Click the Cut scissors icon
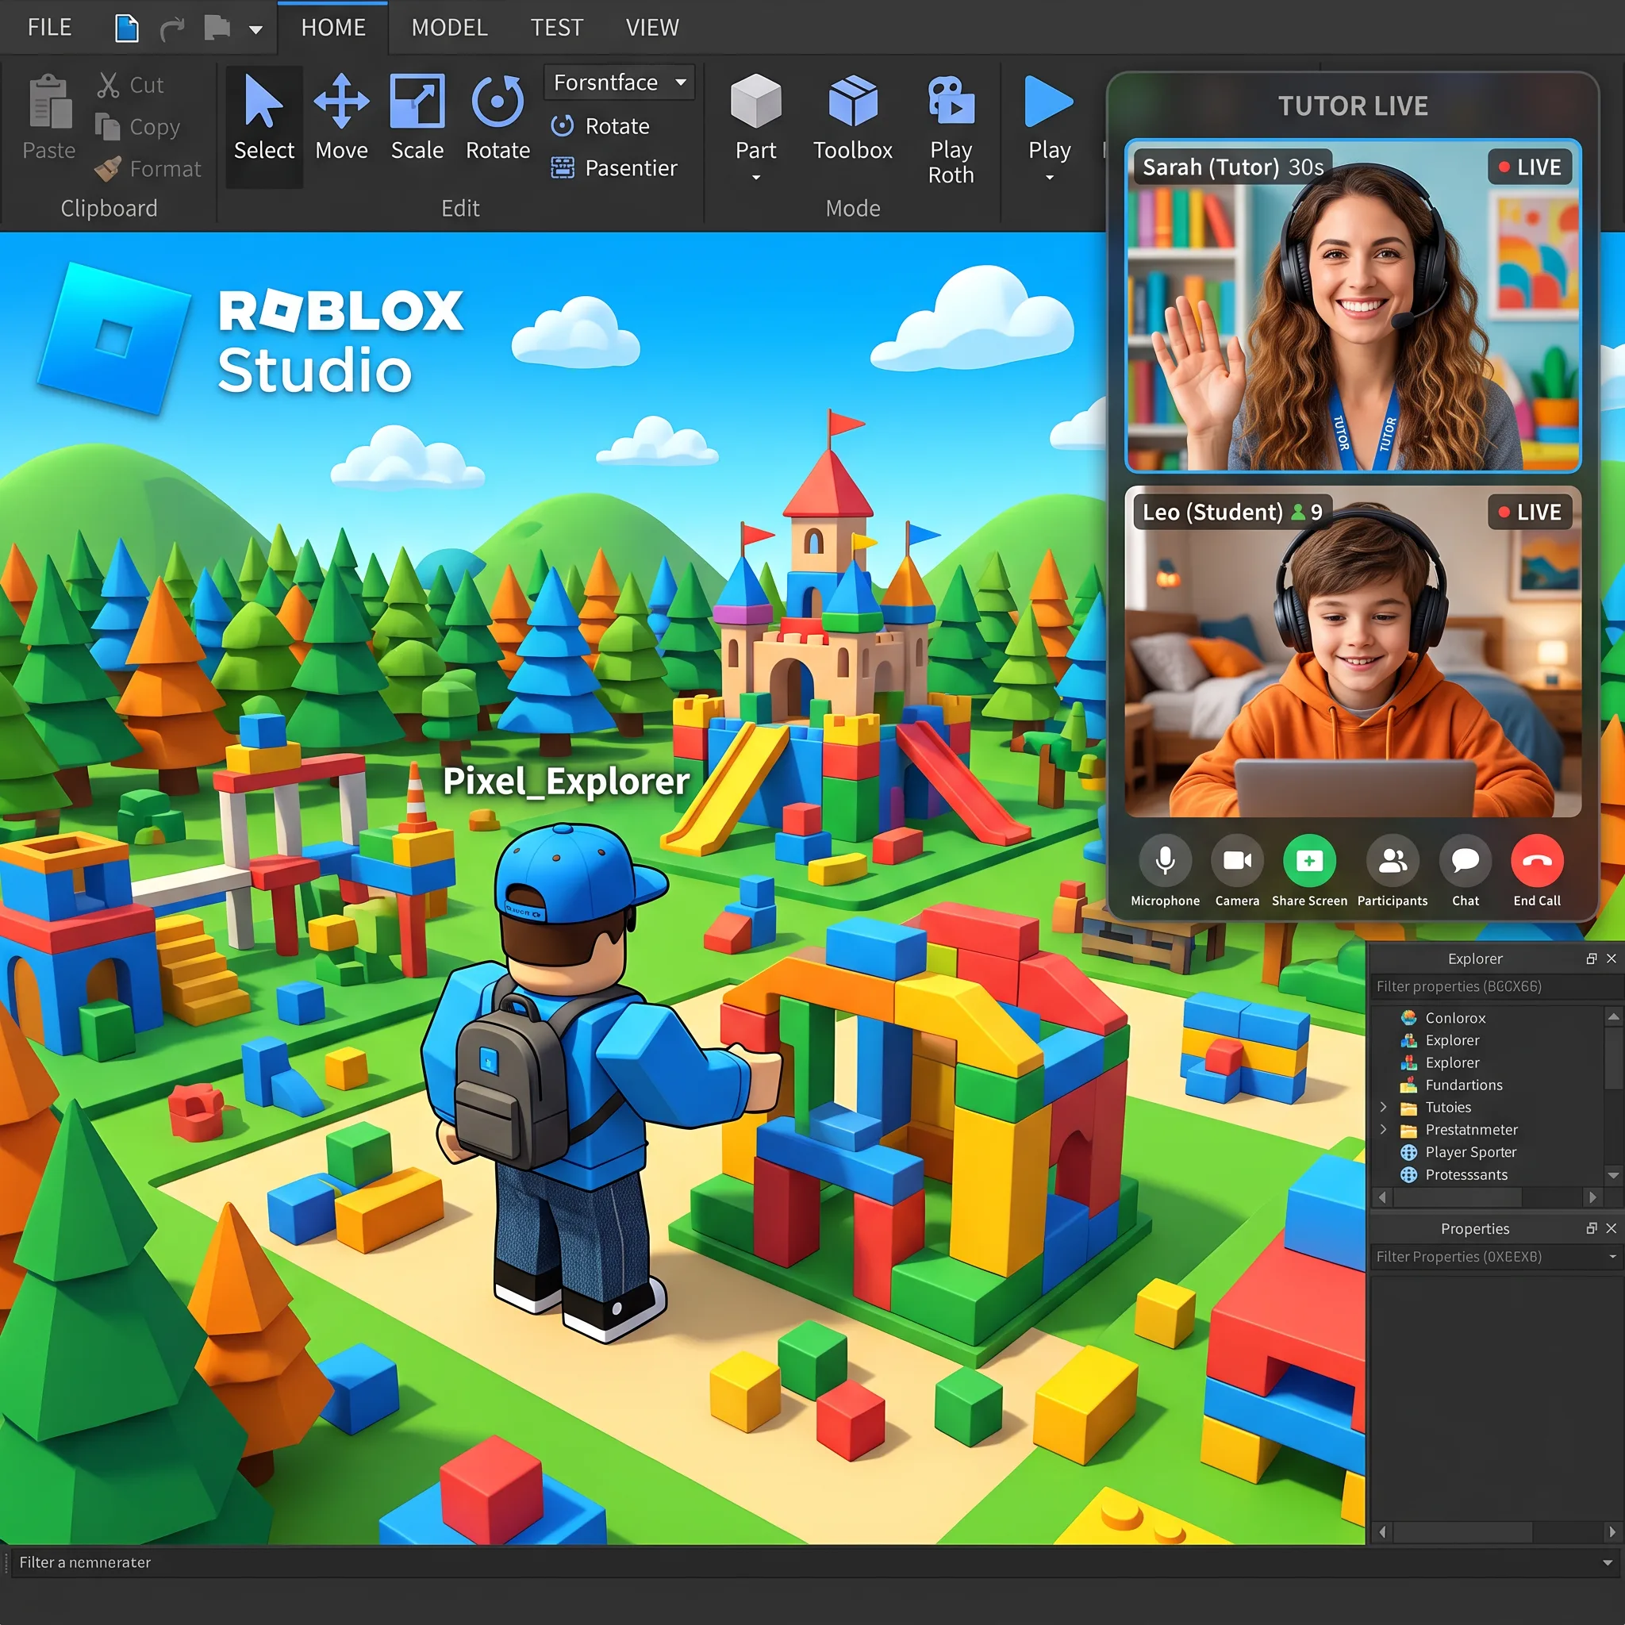The image size is (1625, 1625). click(x=108, y=84)
